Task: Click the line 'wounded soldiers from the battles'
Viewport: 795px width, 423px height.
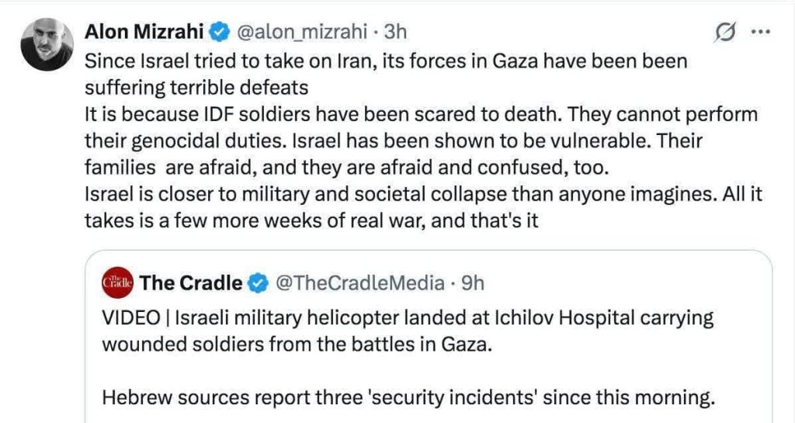Action: tap(297, 345)
